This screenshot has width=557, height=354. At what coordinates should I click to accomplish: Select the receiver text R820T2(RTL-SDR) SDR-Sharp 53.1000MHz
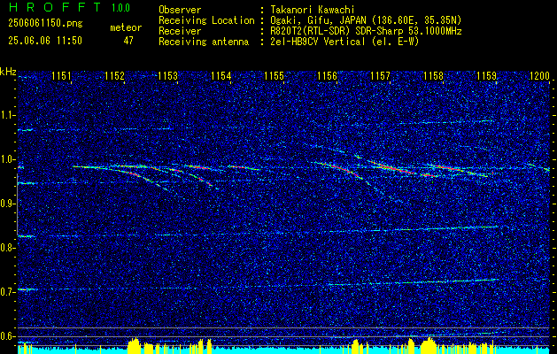pos(366,31)
